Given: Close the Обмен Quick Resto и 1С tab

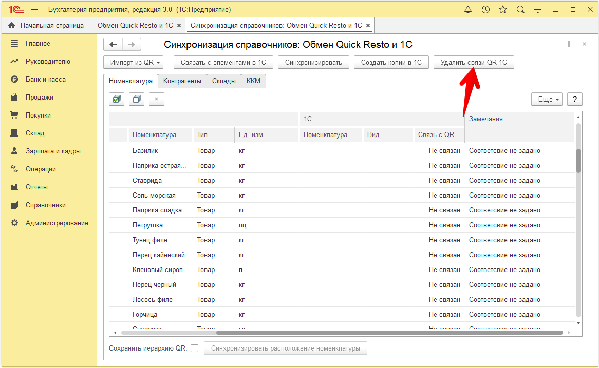Looking at the screenshot, I should (x=179, y=26).
